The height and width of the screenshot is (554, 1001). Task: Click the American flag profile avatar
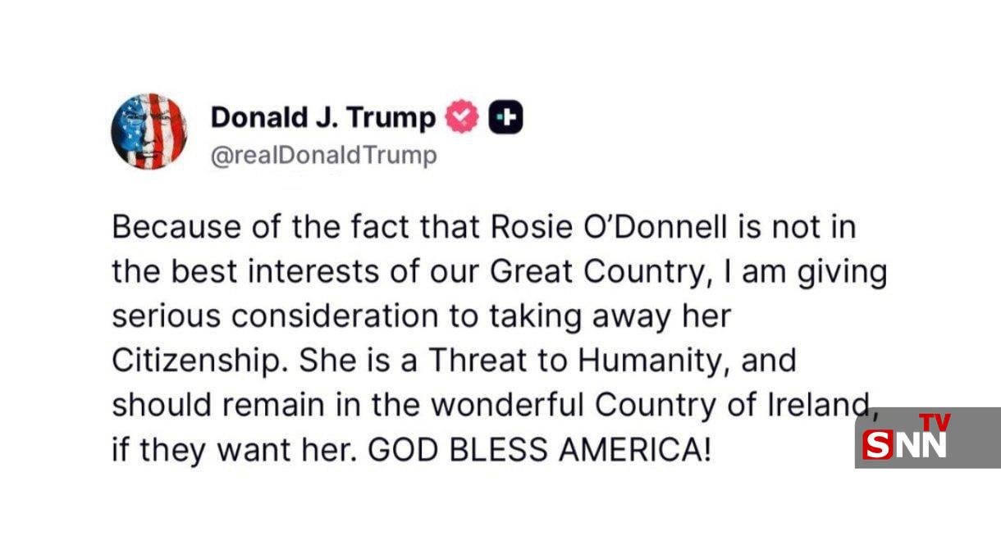[x=149, y=131]
